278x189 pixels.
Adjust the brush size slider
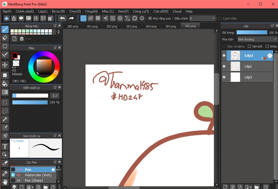pyautogui.click(x=30, y=96)
